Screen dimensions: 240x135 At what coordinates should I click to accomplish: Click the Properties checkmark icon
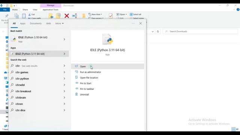111,16
